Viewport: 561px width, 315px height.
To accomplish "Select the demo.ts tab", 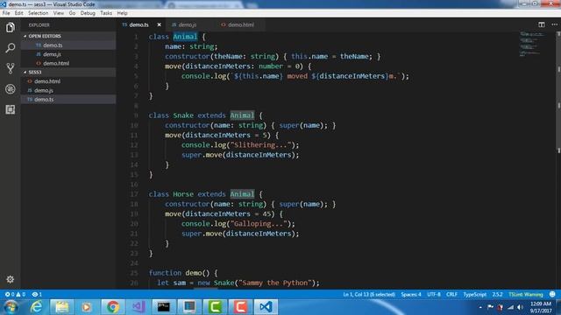I will point(138,24).
